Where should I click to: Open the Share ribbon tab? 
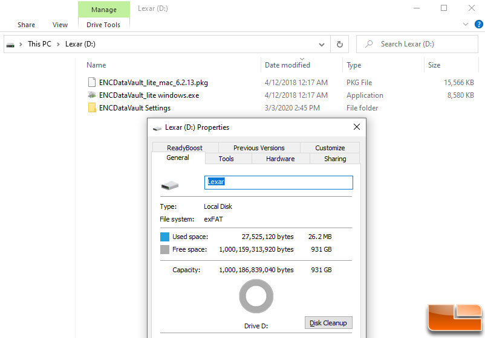tap(26, 25)
